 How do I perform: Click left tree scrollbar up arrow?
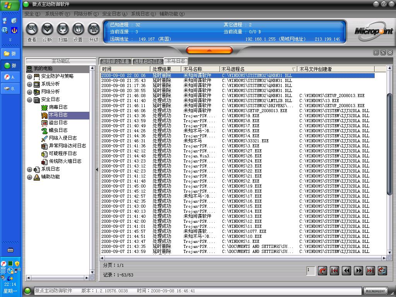(92, 68)
